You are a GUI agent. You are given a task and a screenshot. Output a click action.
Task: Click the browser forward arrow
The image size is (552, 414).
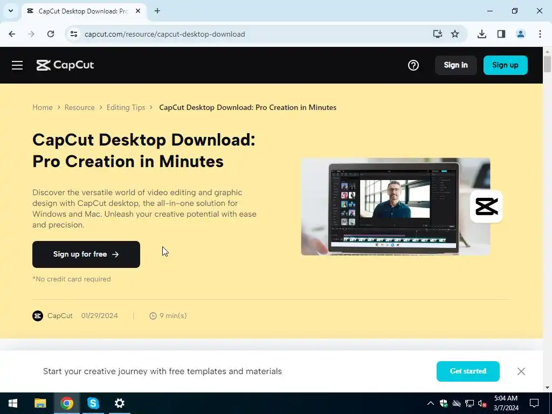[31, 34]
